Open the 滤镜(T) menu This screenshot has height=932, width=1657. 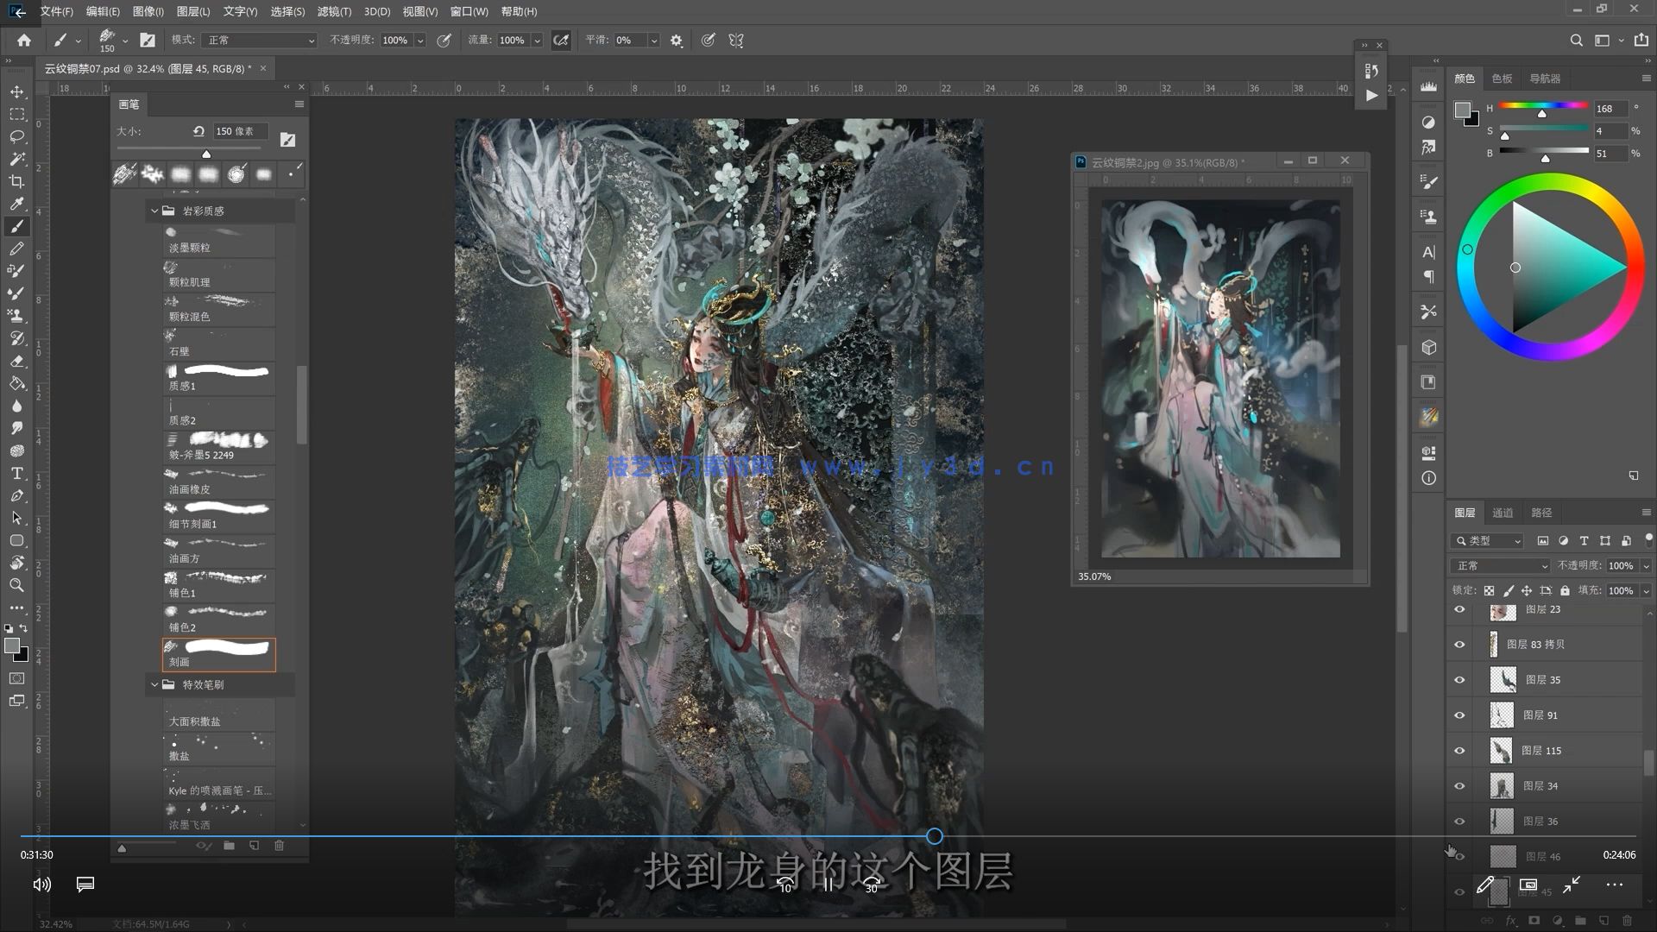pyautogui.click(x=333, y=11)
